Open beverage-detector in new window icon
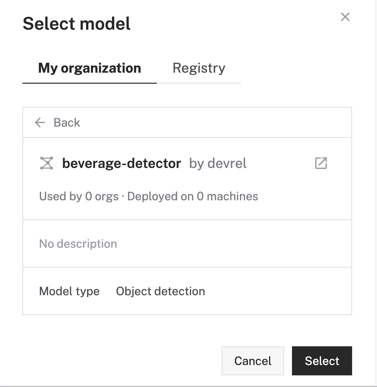Viewport: 377px width, 387px height. point(321,163)
